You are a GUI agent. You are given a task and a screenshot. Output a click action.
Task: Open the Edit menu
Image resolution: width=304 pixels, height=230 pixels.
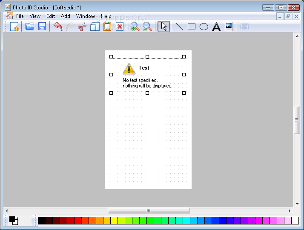(51, 16)
